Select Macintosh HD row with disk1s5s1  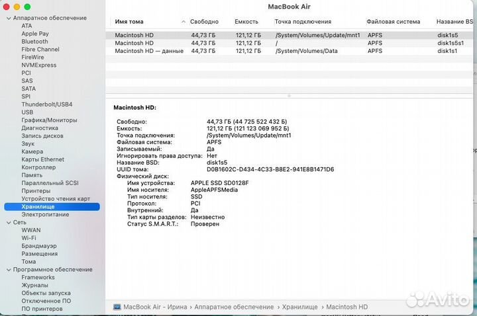pos(290,43)
